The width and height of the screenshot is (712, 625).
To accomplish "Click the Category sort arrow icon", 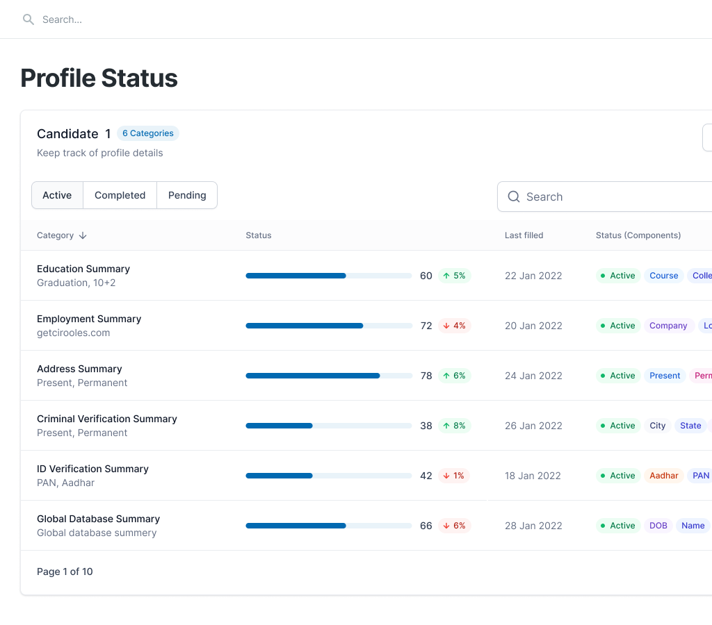I will click(x=83, y=235).
